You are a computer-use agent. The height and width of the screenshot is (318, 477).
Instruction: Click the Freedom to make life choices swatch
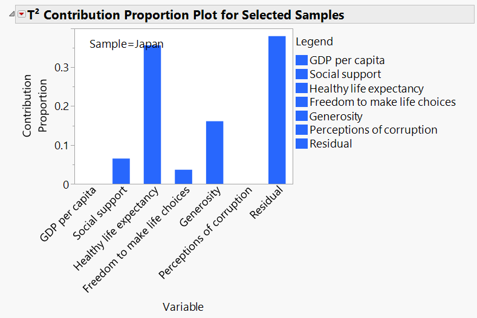click(x=302, y=102)
